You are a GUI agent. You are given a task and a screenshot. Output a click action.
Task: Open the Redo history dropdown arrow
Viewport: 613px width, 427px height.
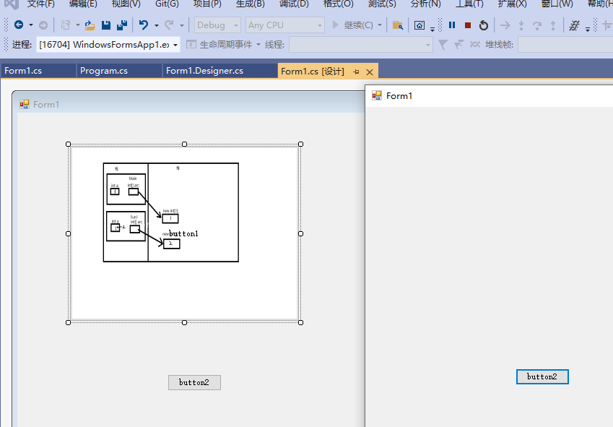tap(182, 25)
